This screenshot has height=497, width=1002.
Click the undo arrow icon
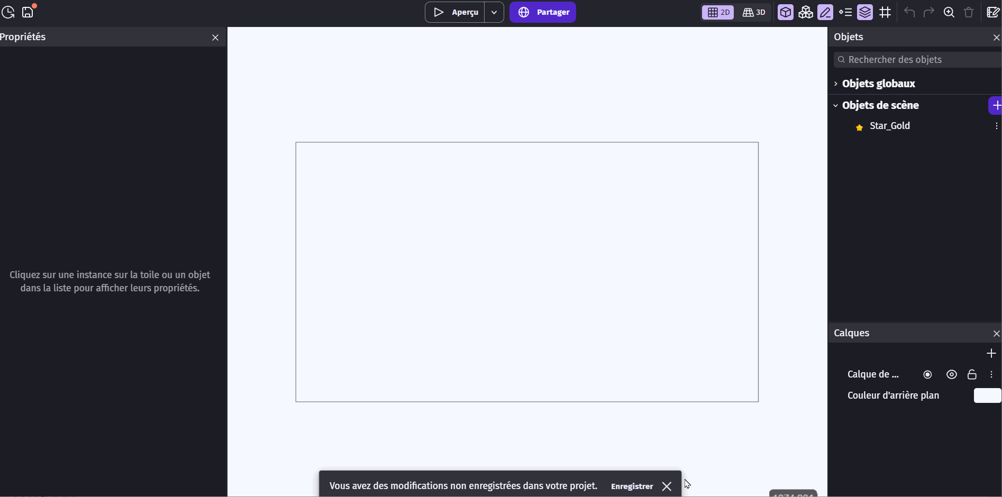(909, 12)
